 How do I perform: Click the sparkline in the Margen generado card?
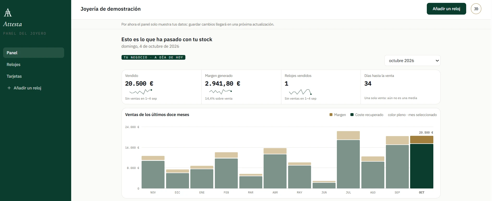point(221,92)
